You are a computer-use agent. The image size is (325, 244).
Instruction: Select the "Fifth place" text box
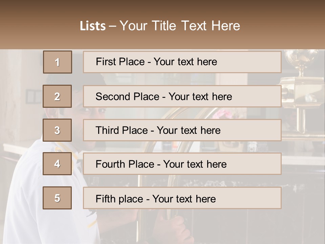click(x=182, y=198)
